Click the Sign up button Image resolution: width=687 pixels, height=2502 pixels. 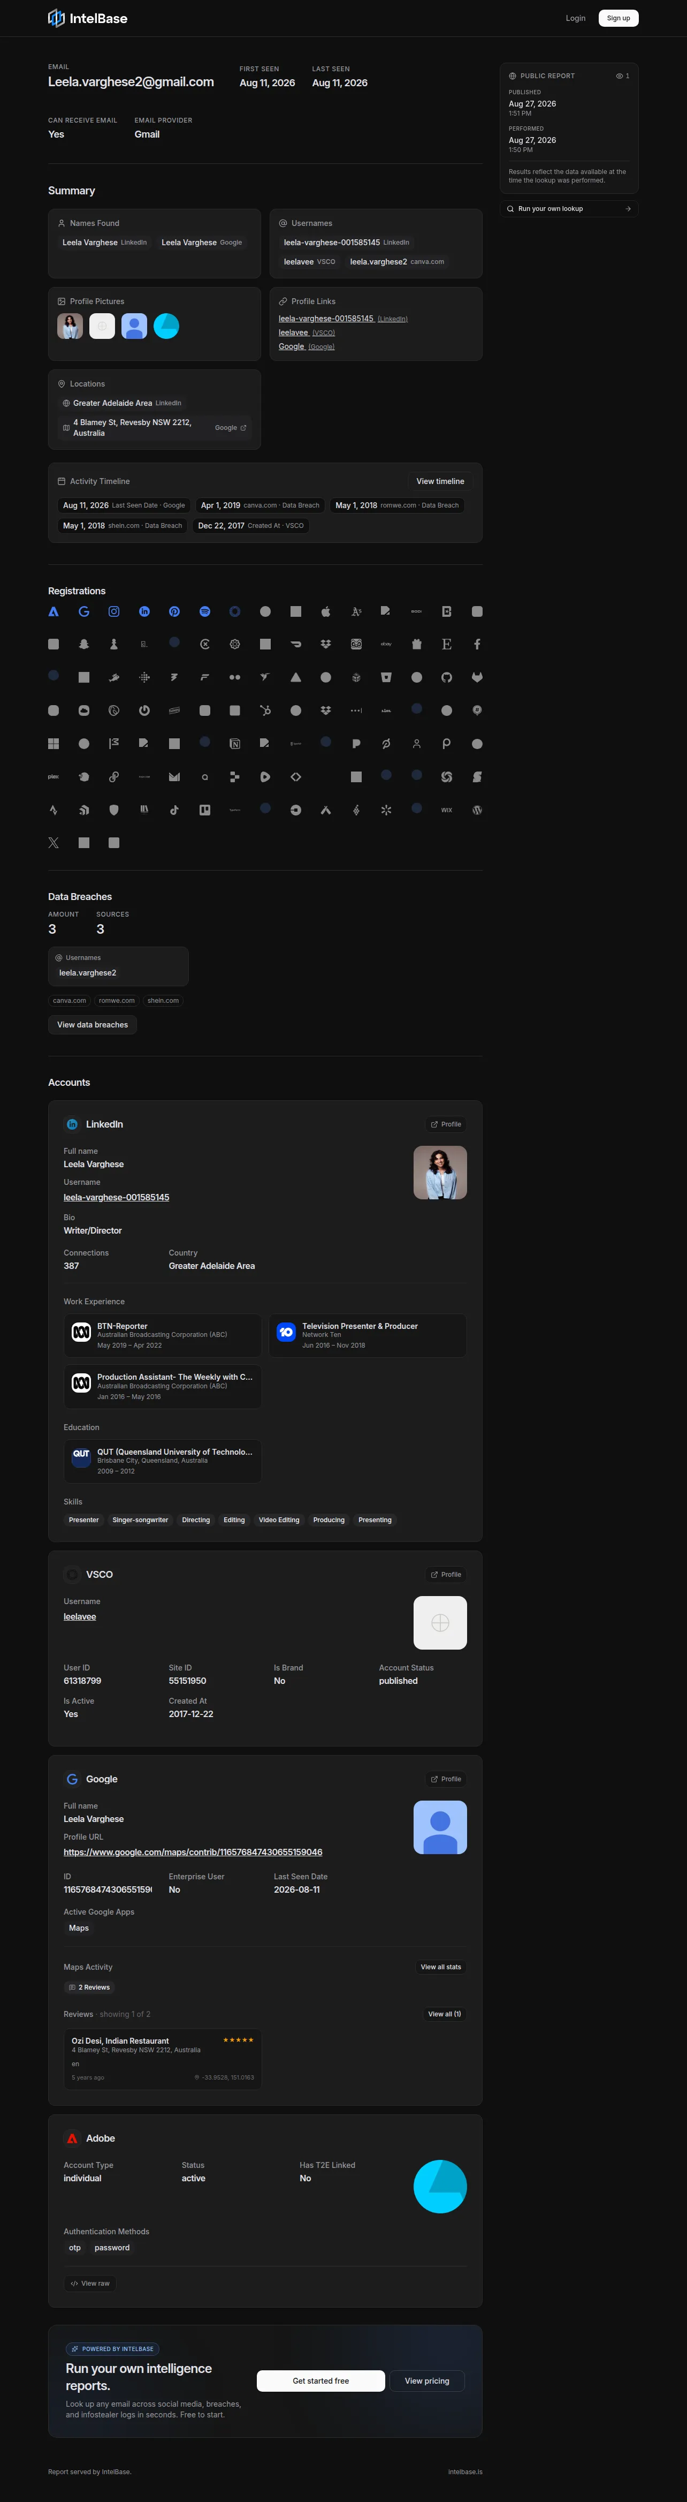point(618,18)
